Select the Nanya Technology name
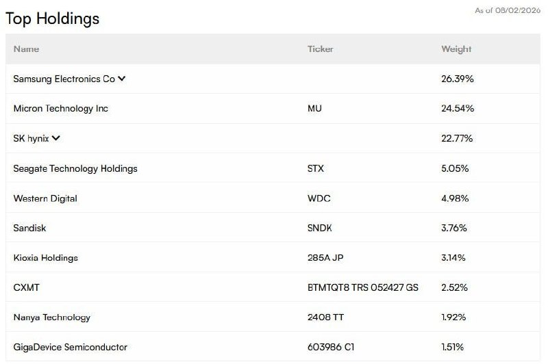 52,317
